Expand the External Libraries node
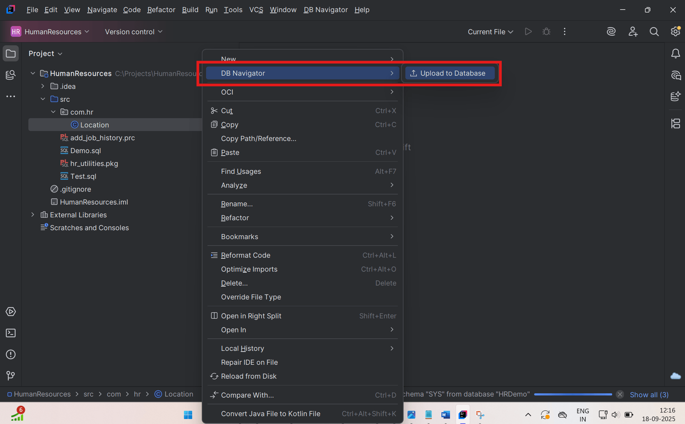 (x=32, y=214)
